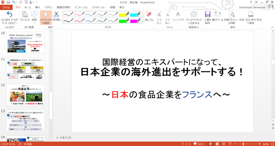
Task: Select the red pen in bottom row
Action: pyautogui.click(x=79, y=20)
